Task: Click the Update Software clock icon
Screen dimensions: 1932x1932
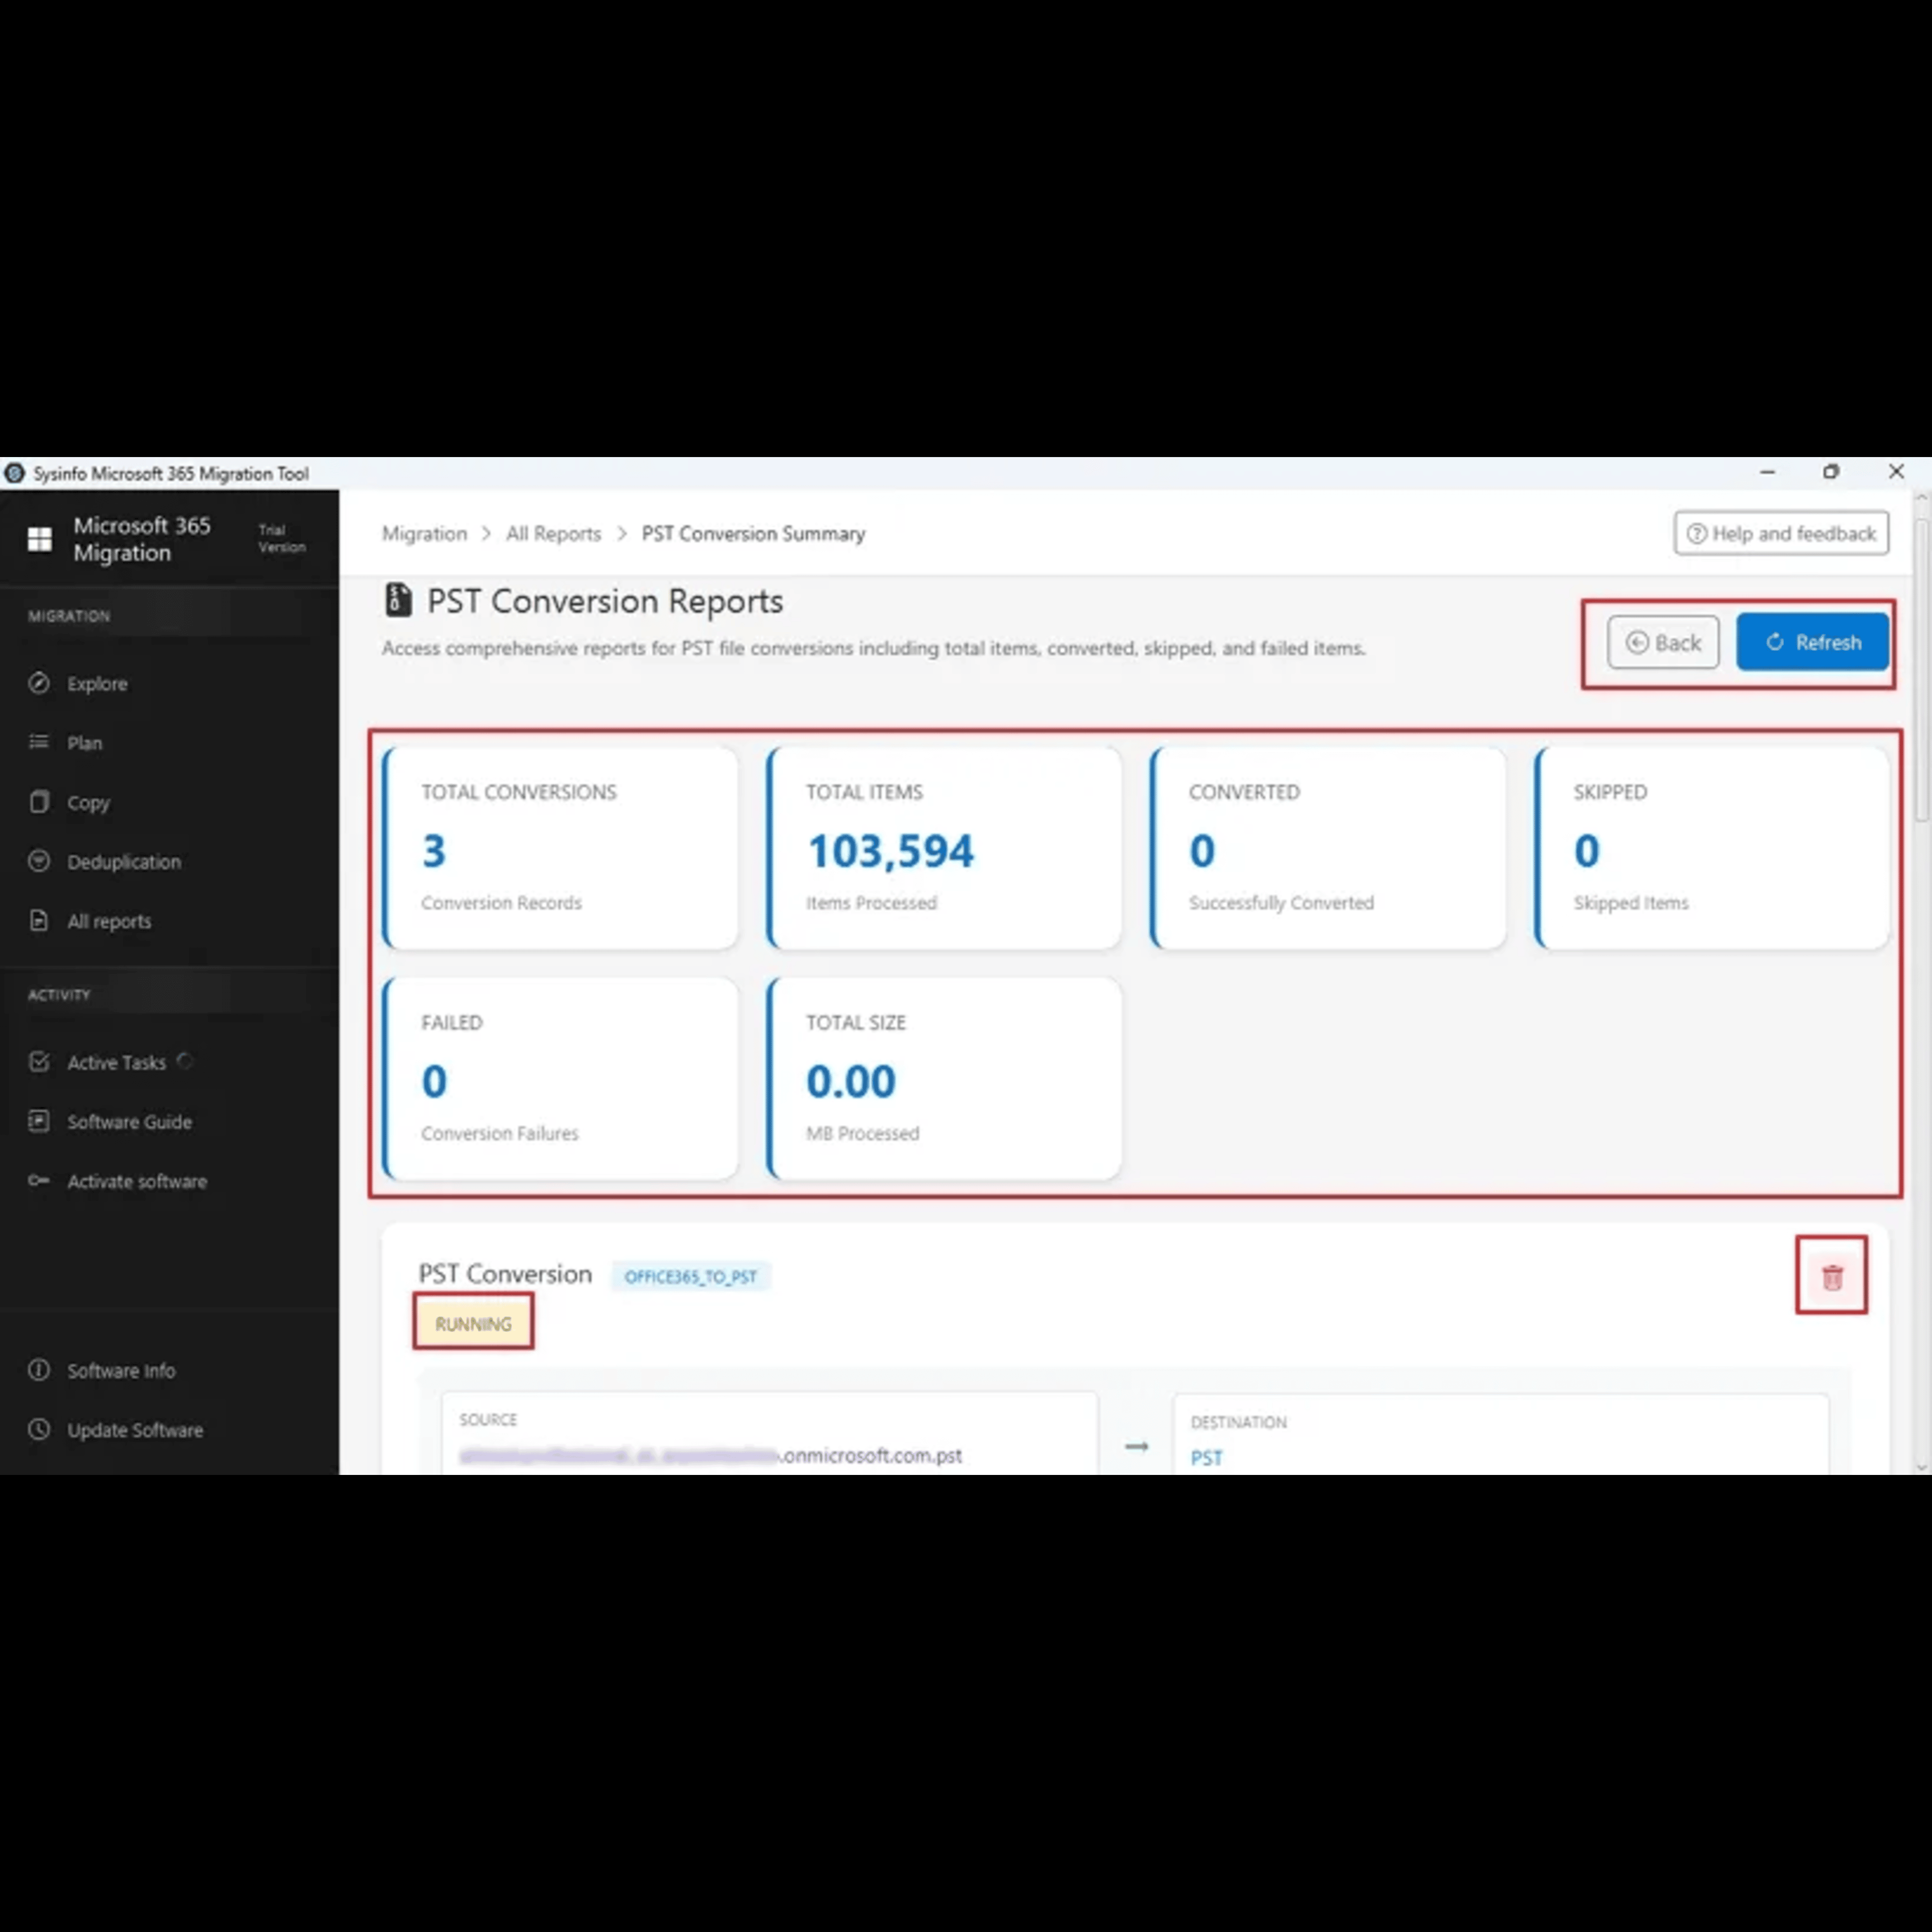Action: tap(39, 1430)
